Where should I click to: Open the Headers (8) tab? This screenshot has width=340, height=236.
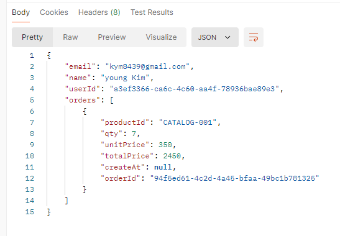tap(99, 12)
